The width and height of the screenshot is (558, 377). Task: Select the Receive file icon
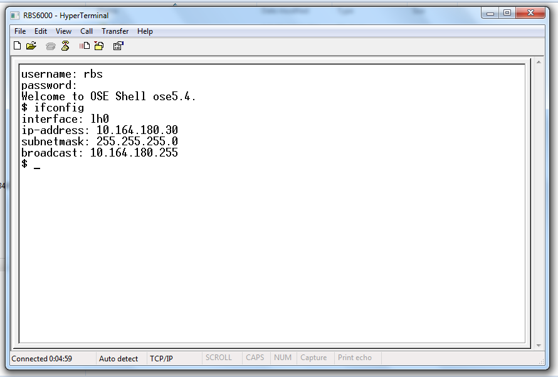pos(99,45)
